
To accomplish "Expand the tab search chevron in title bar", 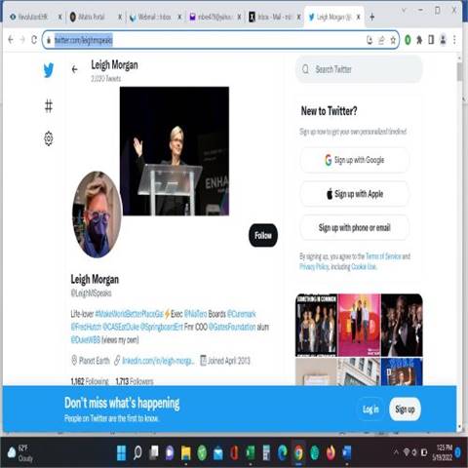I will click(x=404, y=10).
